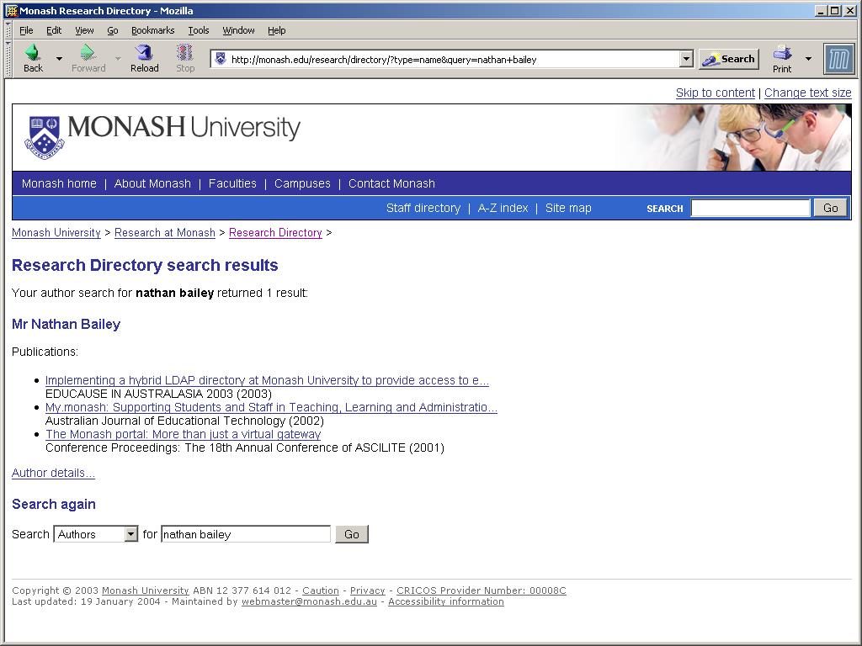Open the Back button history dropdown arrow

click(x=59, y=58)
